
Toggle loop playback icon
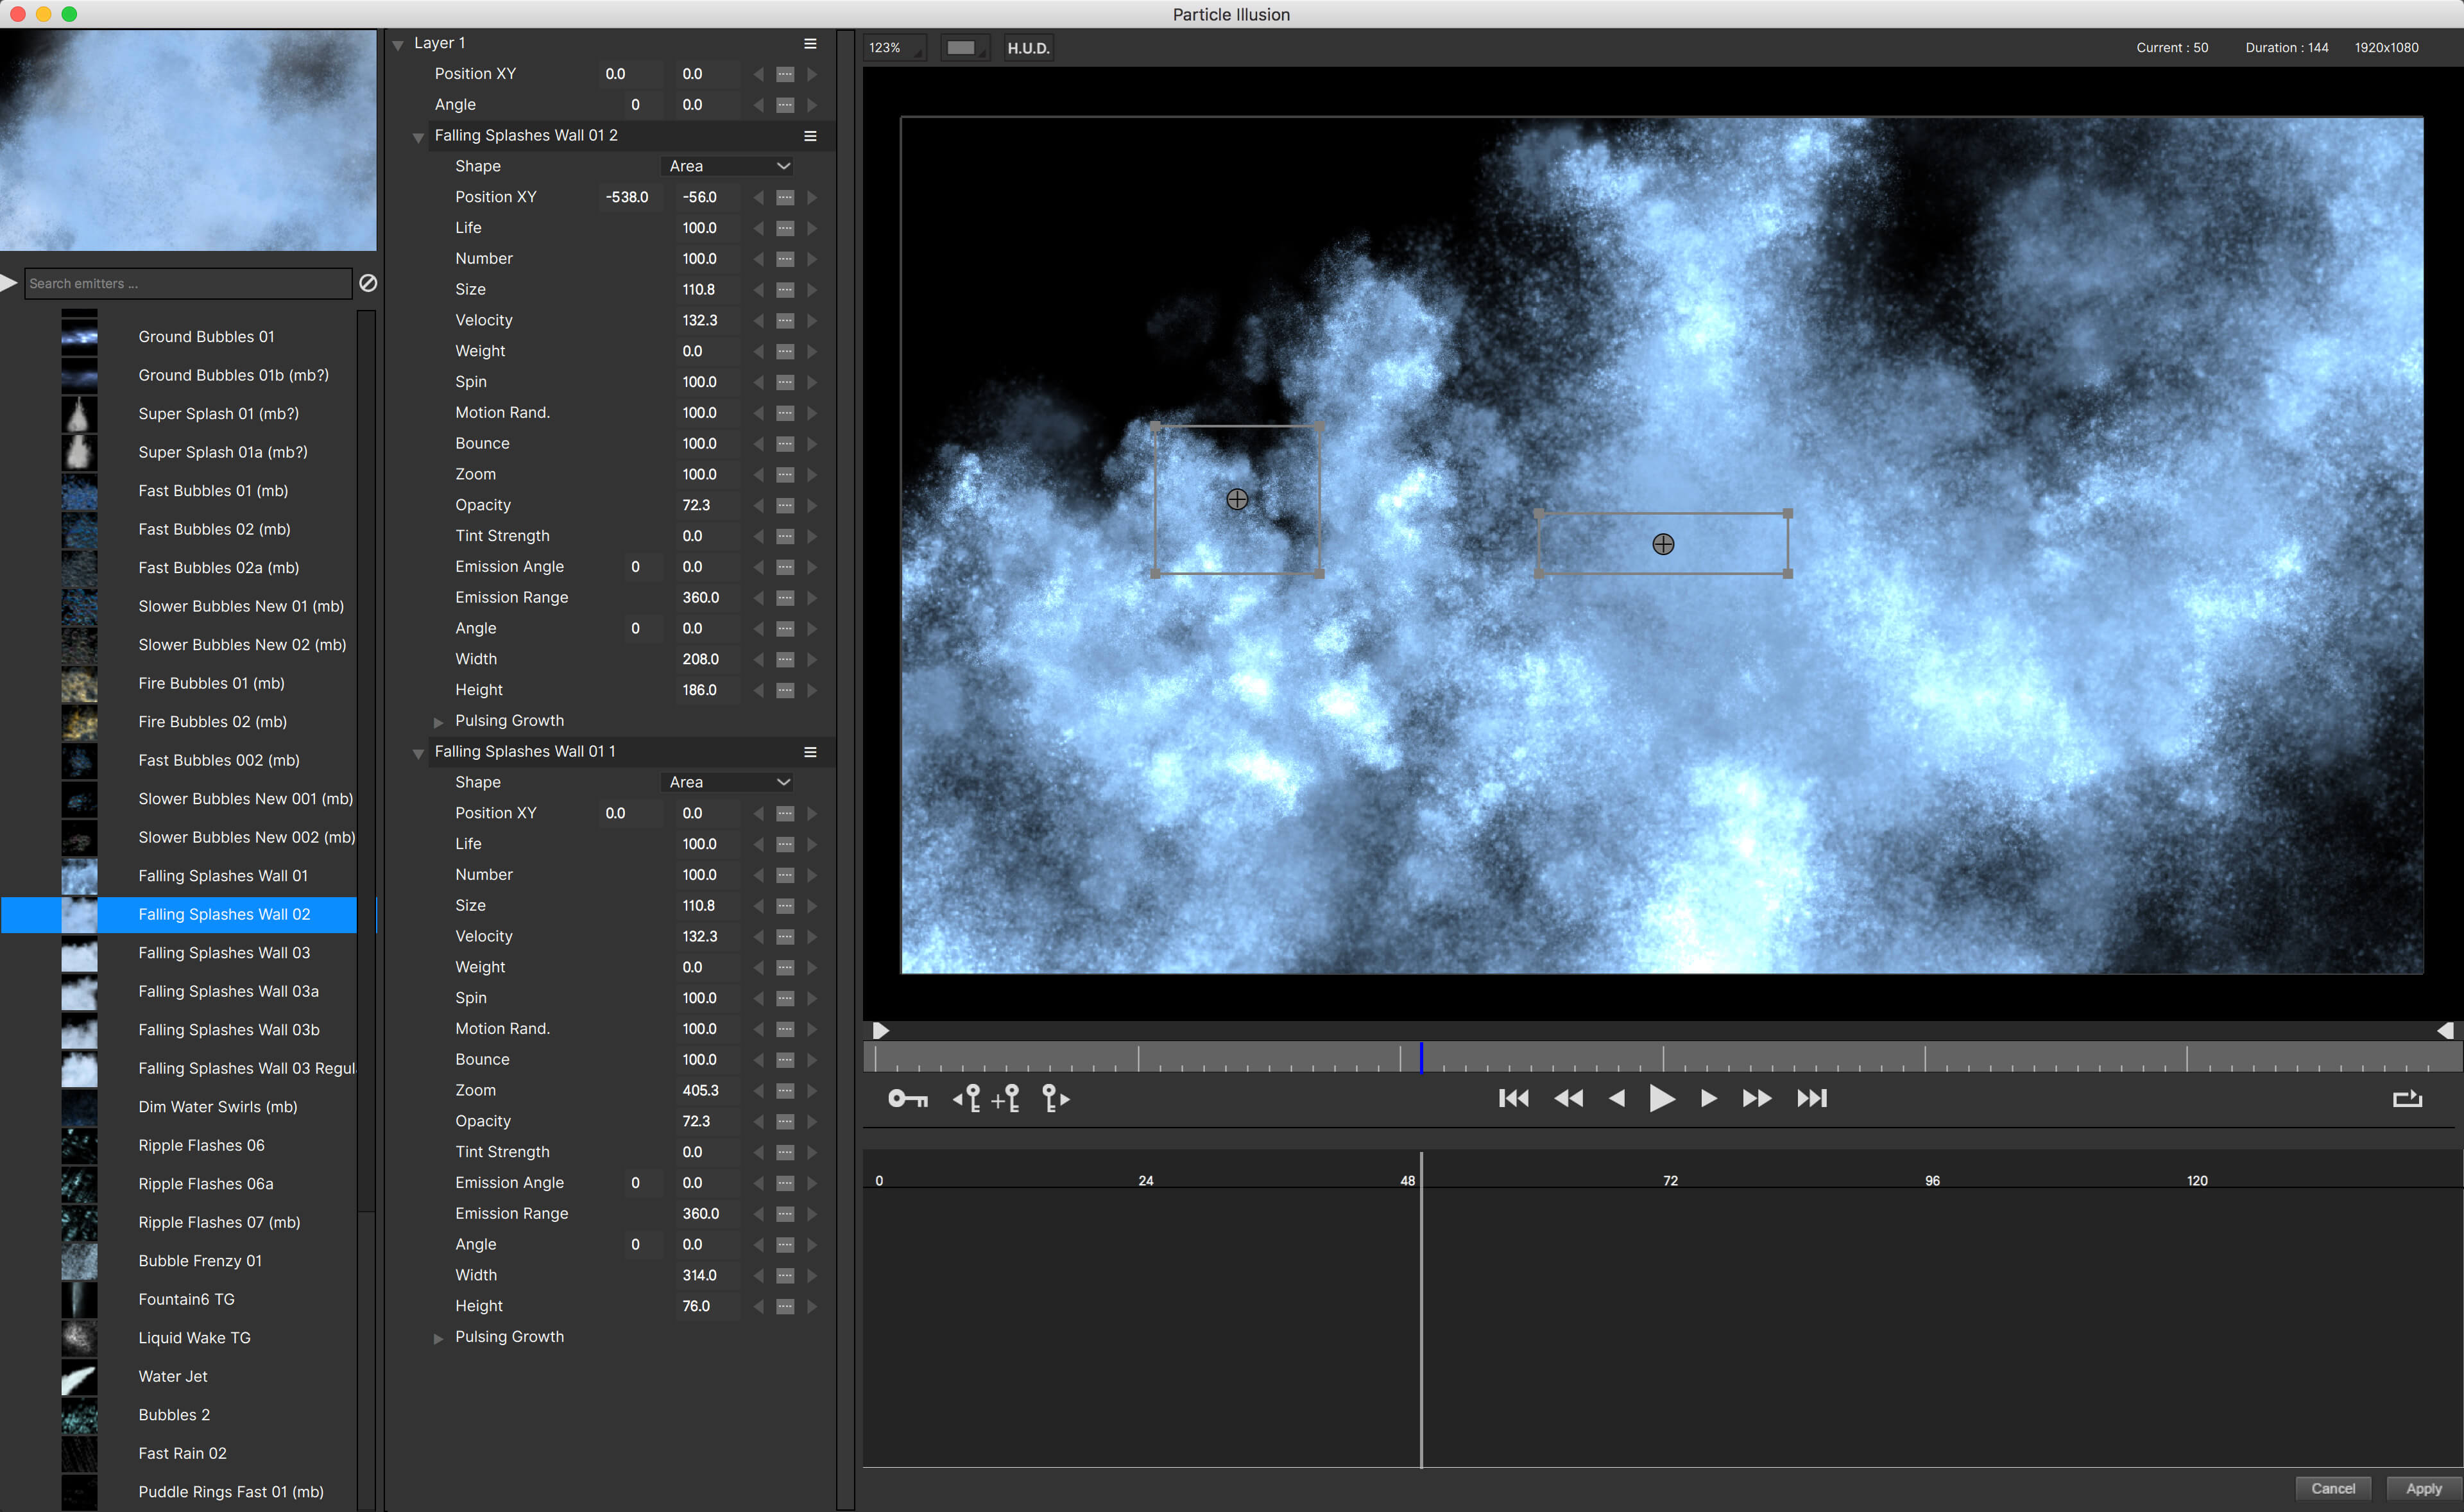pos(2406,1099)
